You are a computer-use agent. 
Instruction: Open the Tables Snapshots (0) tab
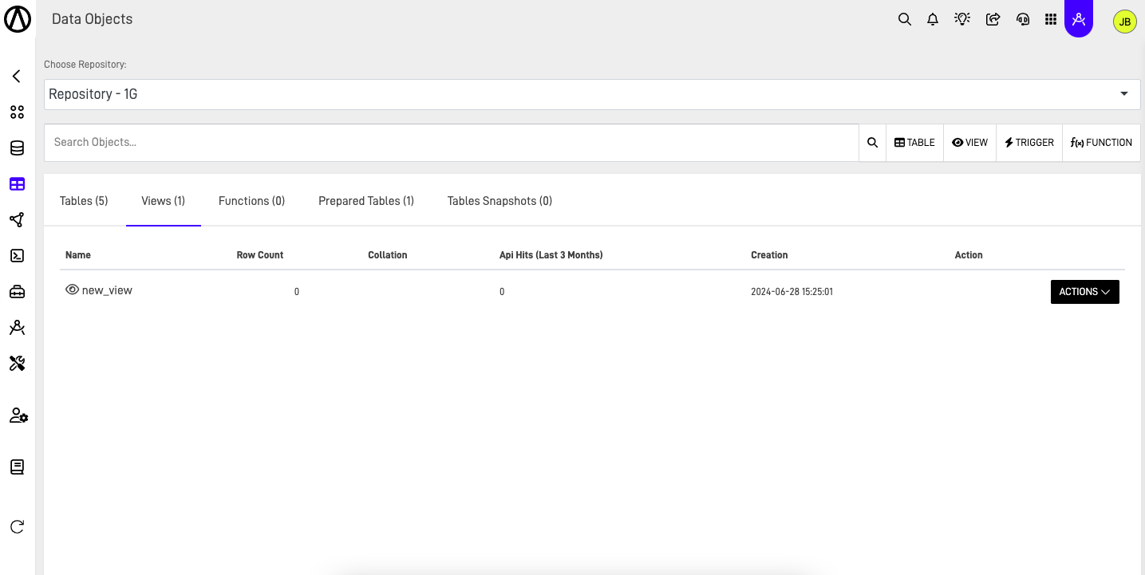pos(499,201)
